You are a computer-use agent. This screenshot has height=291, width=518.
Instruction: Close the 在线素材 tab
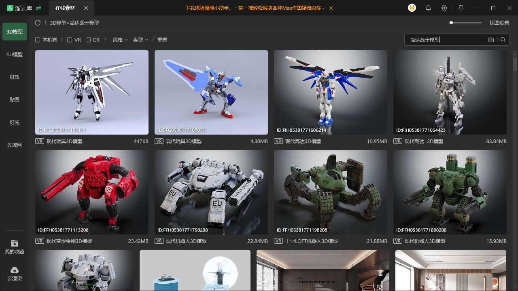click(x=86, y=8)
